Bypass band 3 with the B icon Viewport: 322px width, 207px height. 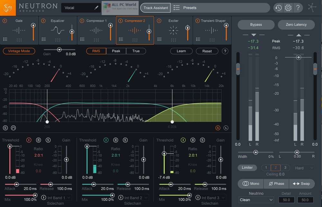[x=193, y=140]
